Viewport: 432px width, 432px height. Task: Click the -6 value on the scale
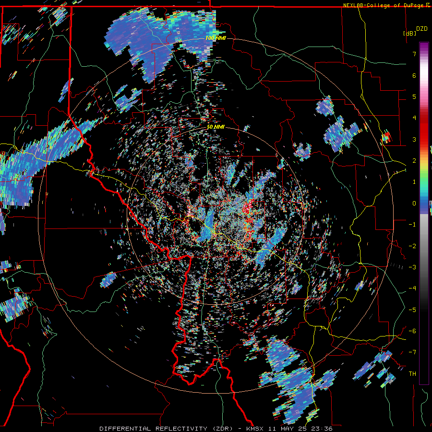click(x=412, y=331)
